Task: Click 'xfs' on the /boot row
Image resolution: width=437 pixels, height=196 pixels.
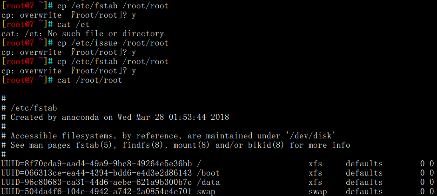Action: coord(315,173)
